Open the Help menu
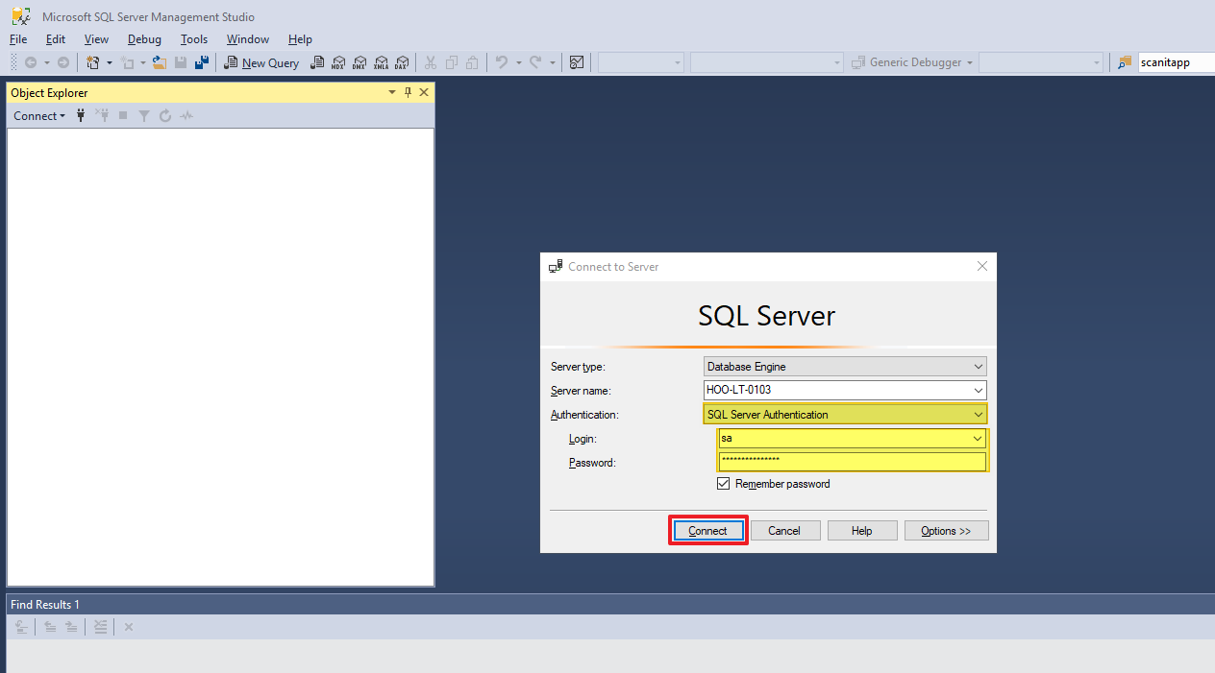 point(300,39)
